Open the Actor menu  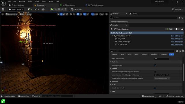(x=51, y=1)
